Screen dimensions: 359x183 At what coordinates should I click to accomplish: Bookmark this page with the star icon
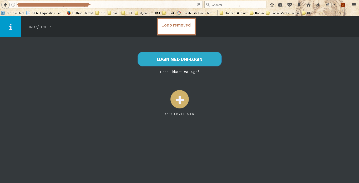click(x=272, y=5)
